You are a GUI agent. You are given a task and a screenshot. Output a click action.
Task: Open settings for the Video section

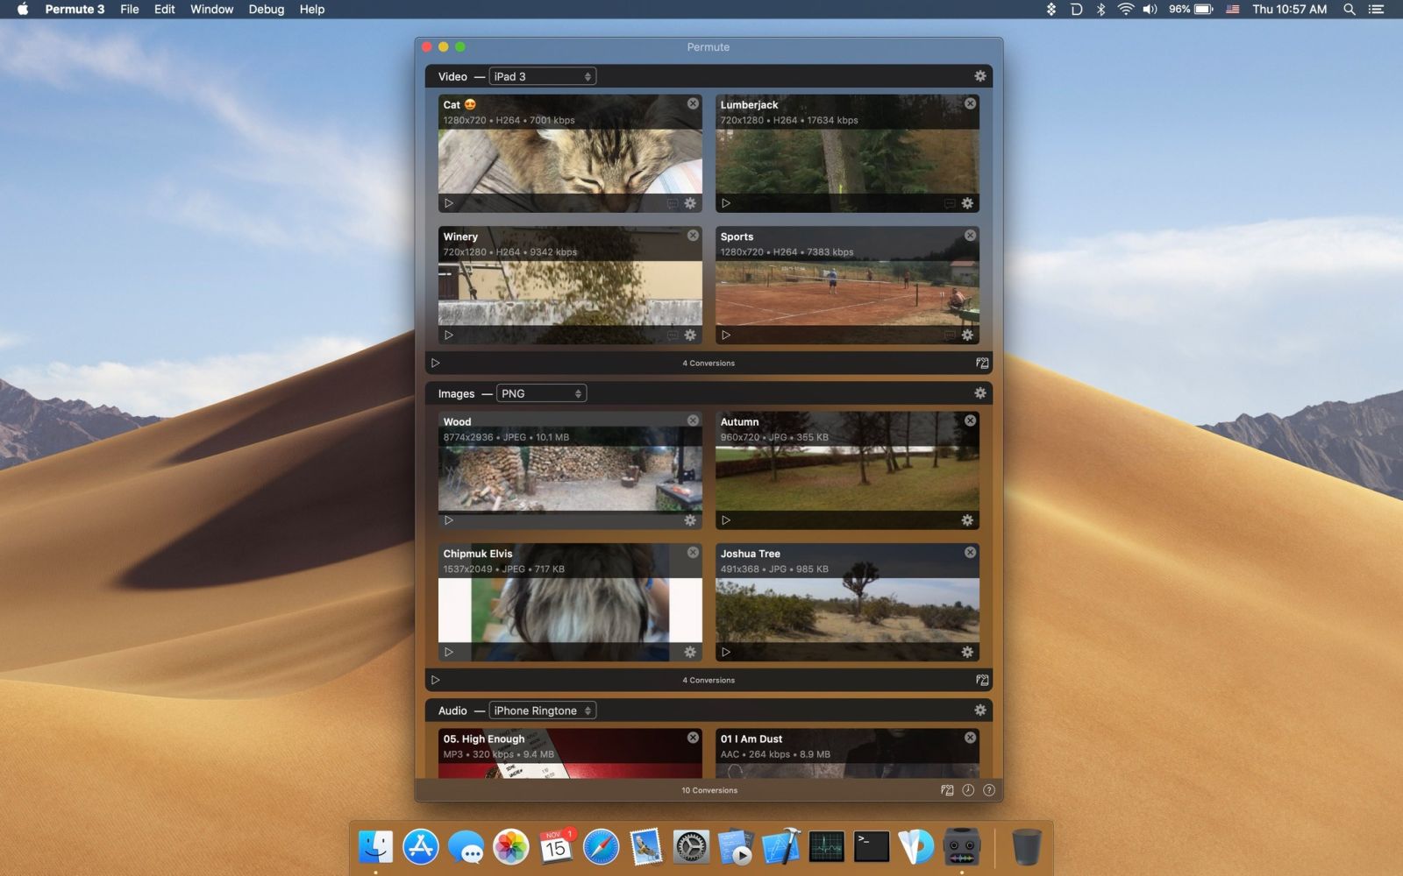980,76
